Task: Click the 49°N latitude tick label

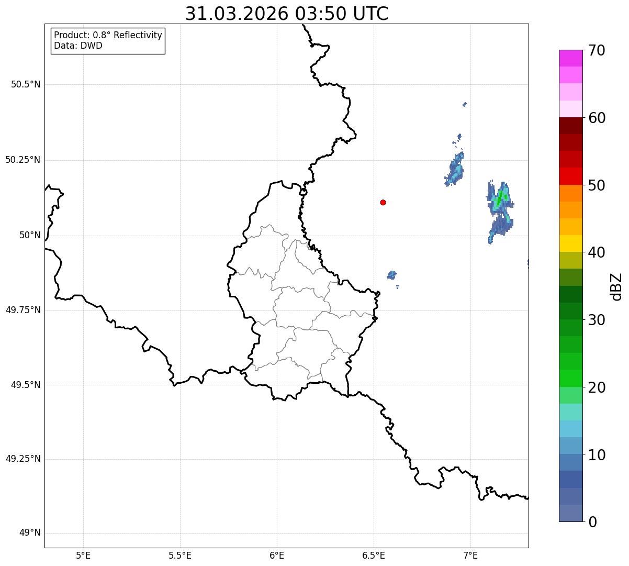Action: pos(30,533)
